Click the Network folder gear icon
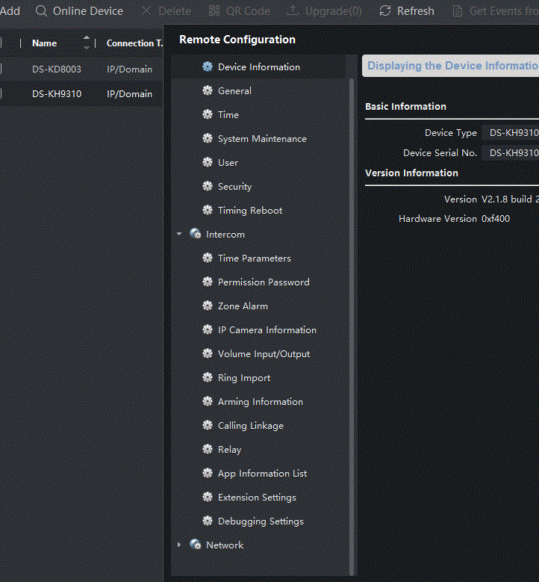This screenshot has height=582, width=539. [x=196, y=545]
